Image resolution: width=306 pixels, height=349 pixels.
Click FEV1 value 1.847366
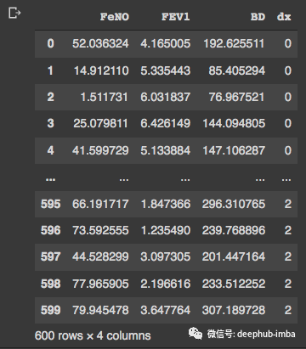(166, 204)
